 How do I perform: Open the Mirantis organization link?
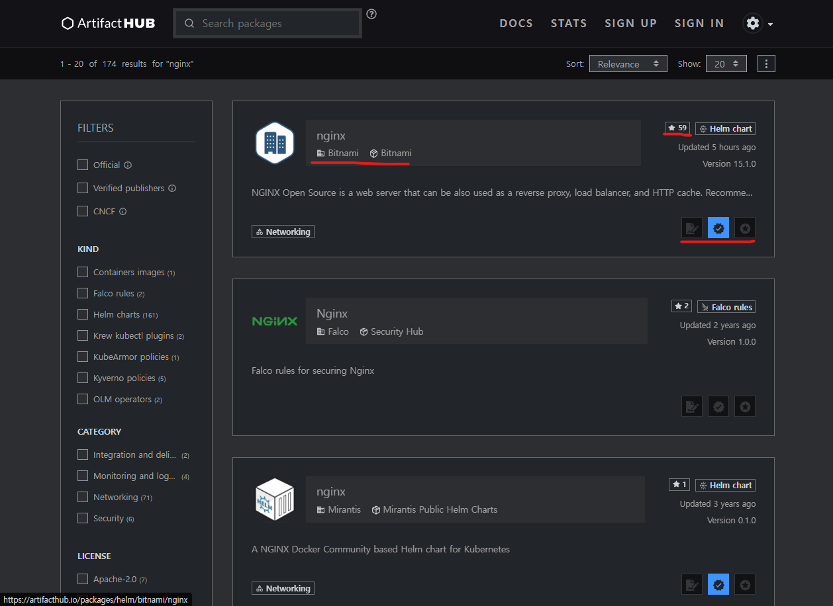[339, 509]
